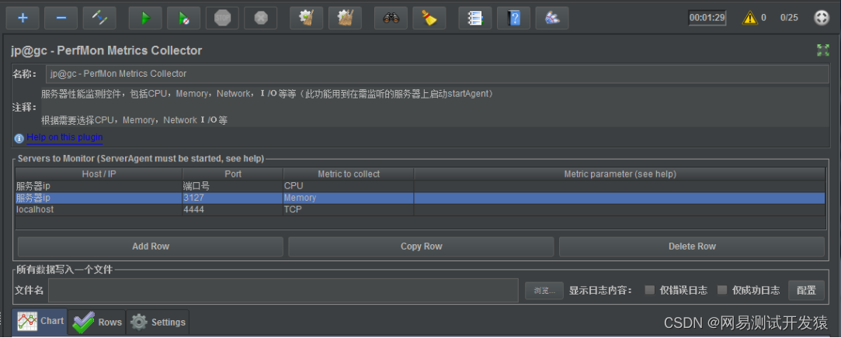Image resolution: width=841 pixels, height=338 pixels.
Task: Start the test with green play icon
Action: coord(145,18)
